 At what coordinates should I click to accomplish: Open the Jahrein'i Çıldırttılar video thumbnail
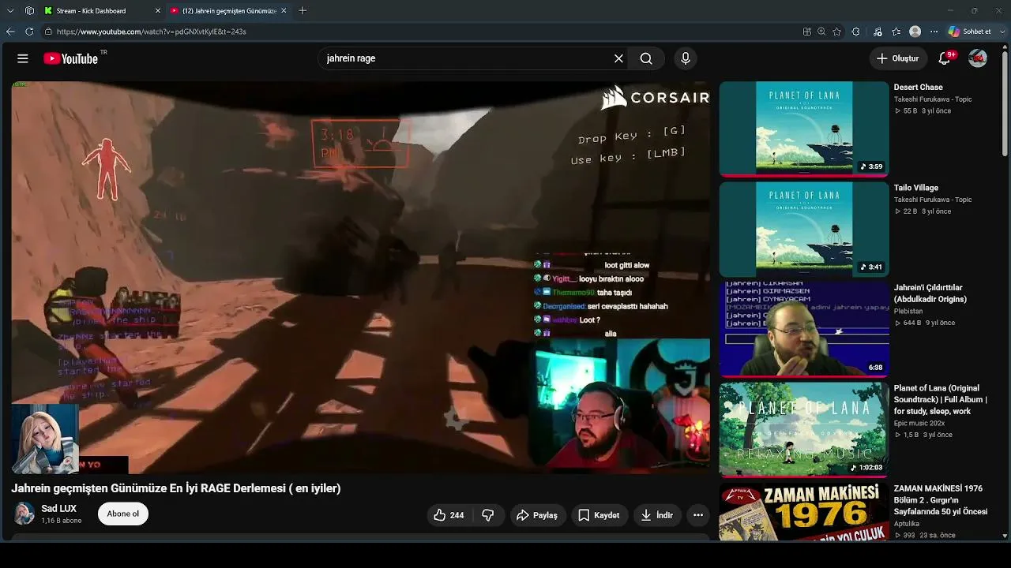coord(804,329)
